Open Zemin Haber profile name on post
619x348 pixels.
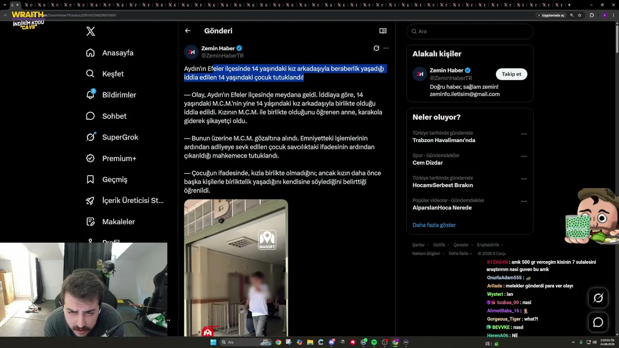tap(218, 48)
